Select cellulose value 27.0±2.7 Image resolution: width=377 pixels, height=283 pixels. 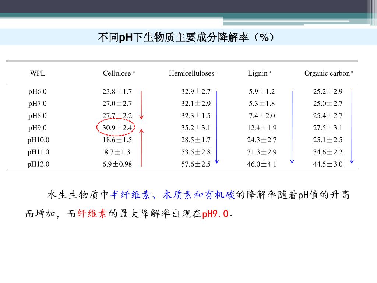click(x=117, y=104)
